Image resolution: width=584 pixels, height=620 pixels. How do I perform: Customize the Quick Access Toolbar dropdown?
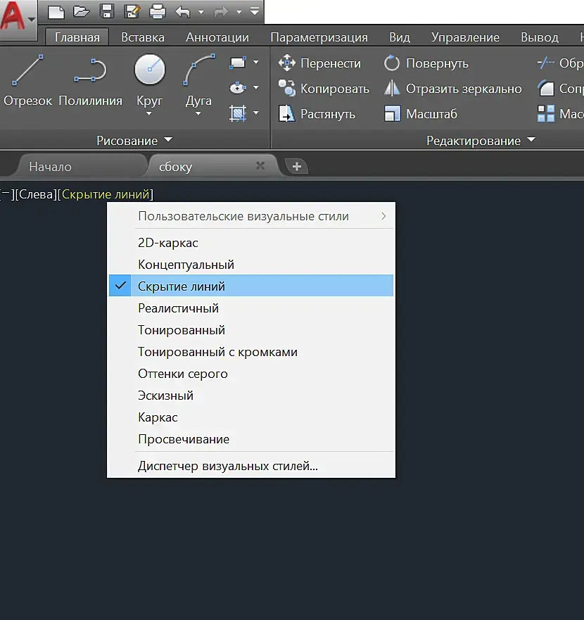(255, 11)
